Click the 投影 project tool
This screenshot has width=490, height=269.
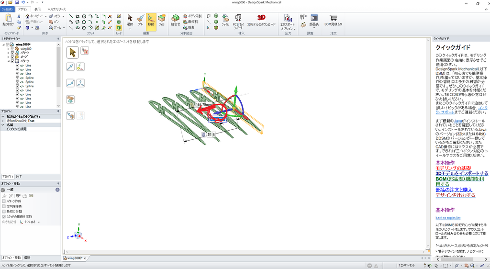[x=189, y=27]
